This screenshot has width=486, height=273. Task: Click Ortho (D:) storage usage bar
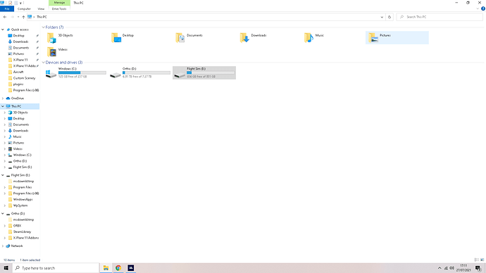pos(147,72)
